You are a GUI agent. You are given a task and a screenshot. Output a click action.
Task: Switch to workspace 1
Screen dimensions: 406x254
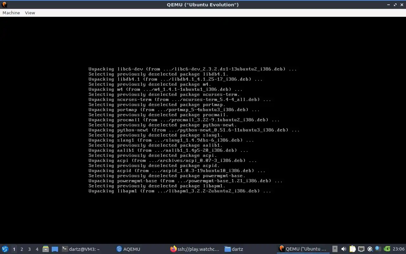(14, 249)
